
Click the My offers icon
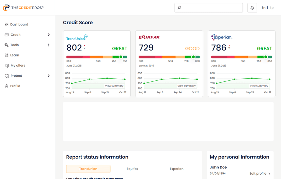[6, 66]
